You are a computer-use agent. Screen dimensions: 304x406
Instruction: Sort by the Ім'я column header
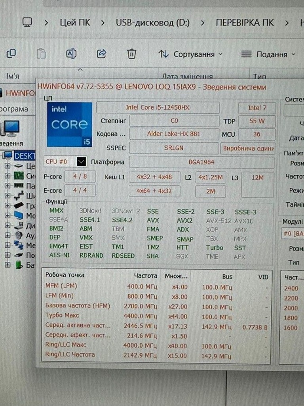13,76
